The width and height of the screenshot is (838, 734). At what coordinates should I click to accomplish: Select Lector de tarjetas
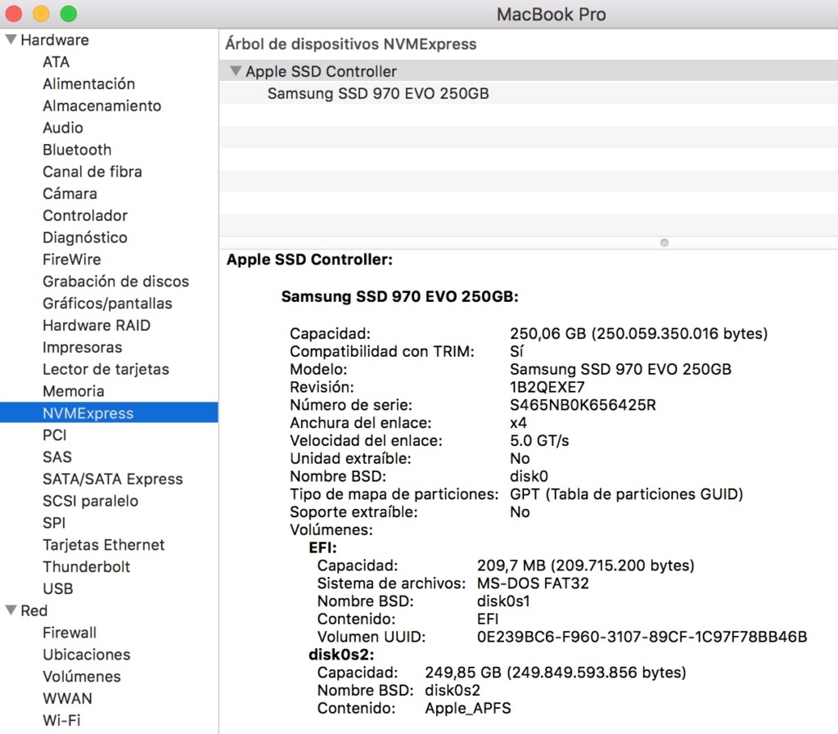point(106,369)
